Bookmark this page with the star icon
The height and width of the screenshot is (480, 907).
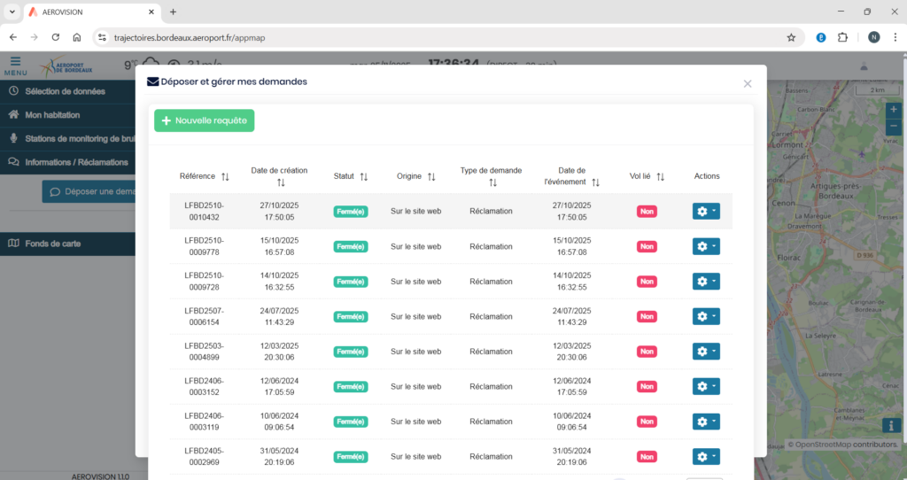coord(791,37)
